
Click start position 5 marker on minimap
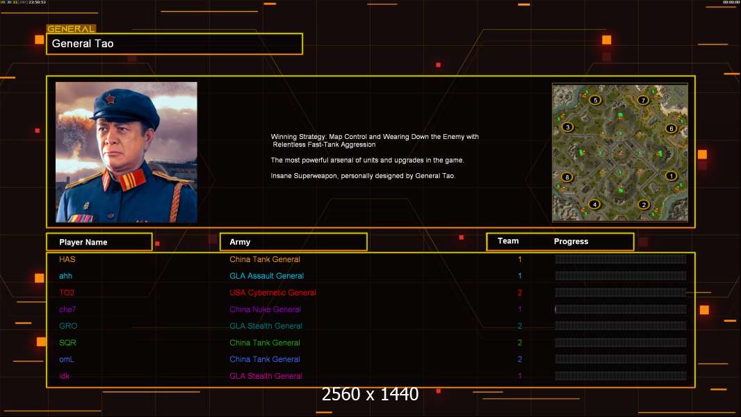click(596, 100)
